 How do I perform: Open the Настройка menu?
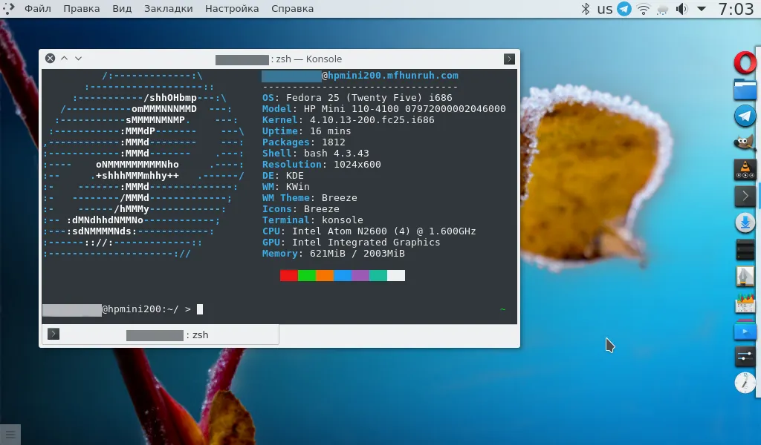pos(232,9)
